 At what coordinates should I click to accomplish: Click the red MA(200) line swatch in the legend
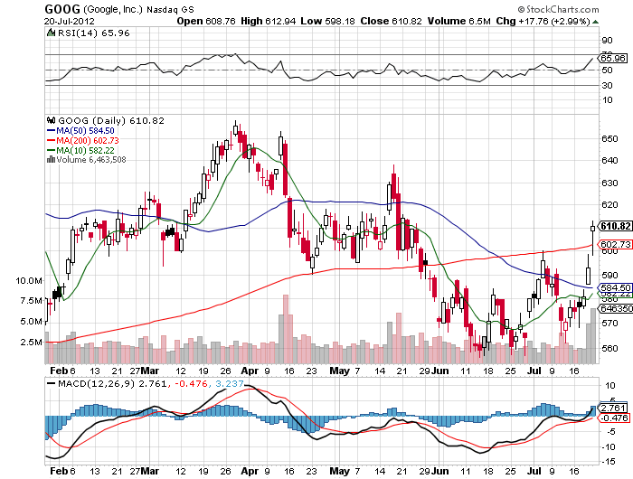point(52,140)
